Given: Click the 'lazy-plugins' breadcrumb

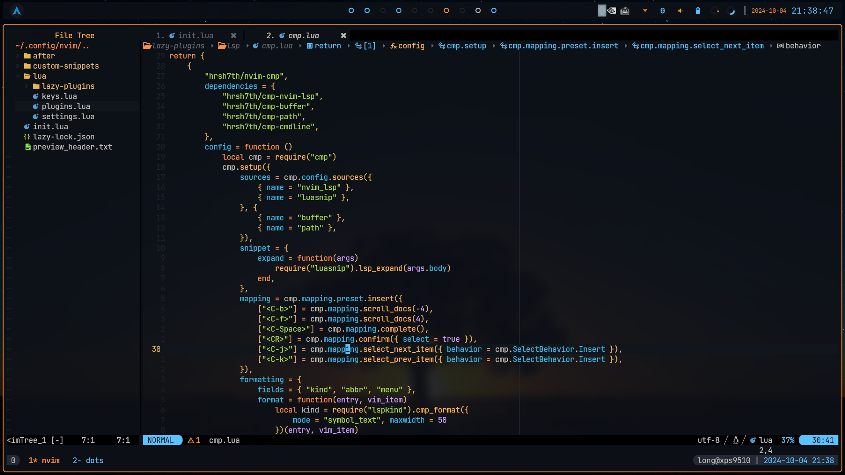Looking at the screenshot, I should [x=174, y=46].
